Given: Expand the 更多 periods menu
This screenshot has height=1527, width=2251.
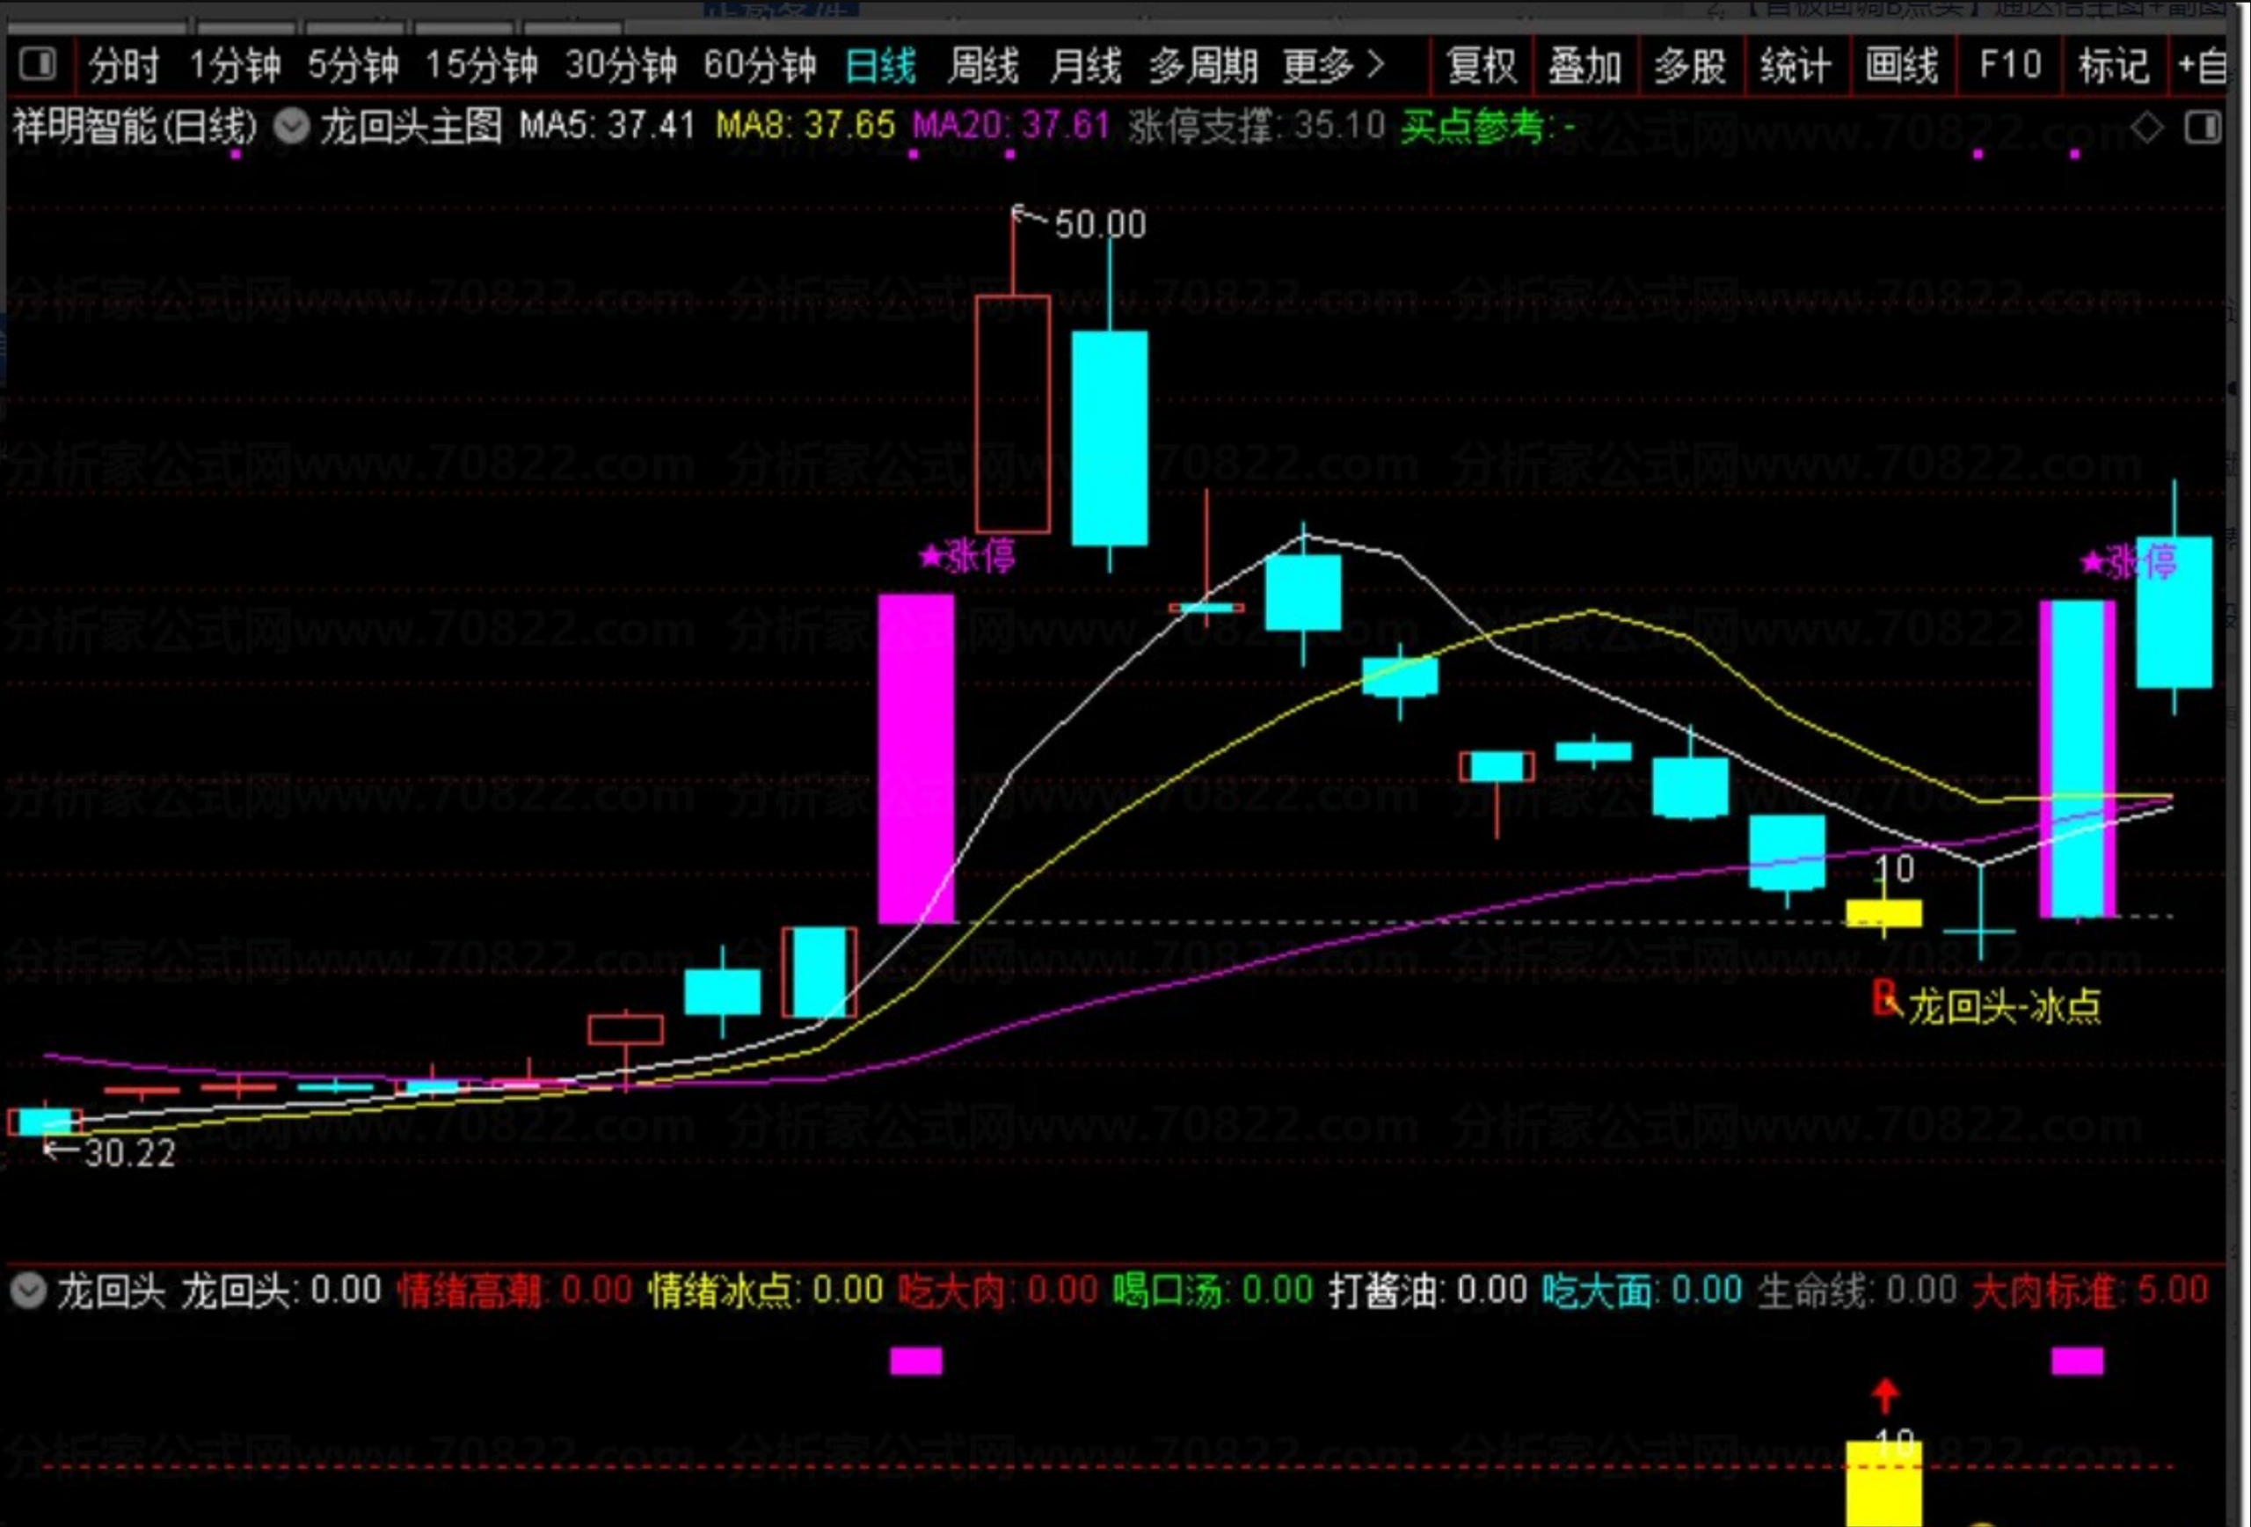Looking at the screenshot, I should [x=1333, y=66].
